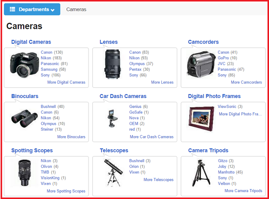This screenshot has height=199, width=269.
Task: Open the Camera Tripods heading
Action: [x=208, y=150]
